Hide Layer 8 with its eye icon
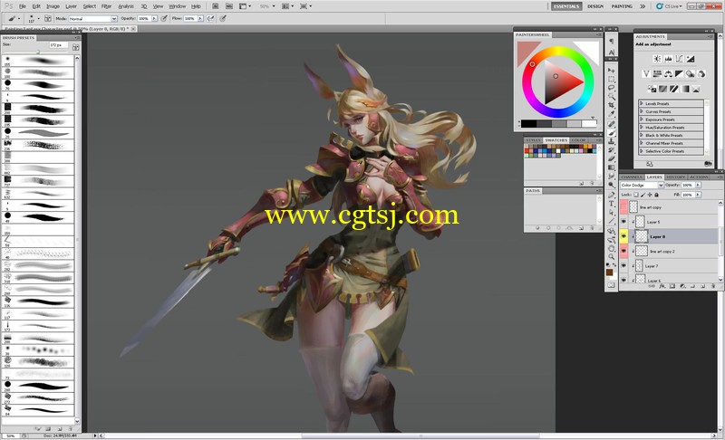725x440 pixels. tap(623, 236)
